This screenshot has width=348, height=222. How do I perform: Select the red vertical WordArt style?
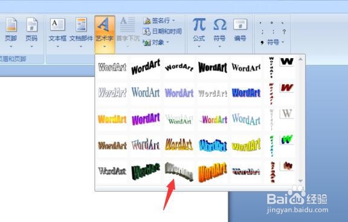(x=271, y=94)
